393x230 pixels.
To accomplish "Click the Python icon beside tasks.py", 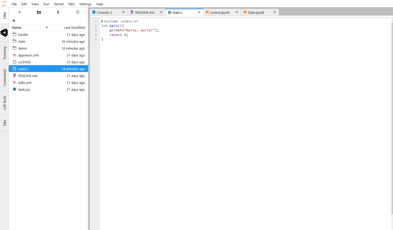I will pos(15,89).
